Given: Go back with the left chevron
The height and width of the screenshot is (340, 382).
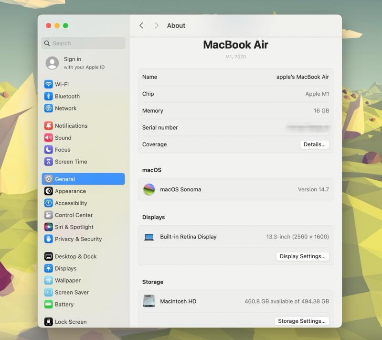Looking at the screenshot, I should tap(141, 25).
